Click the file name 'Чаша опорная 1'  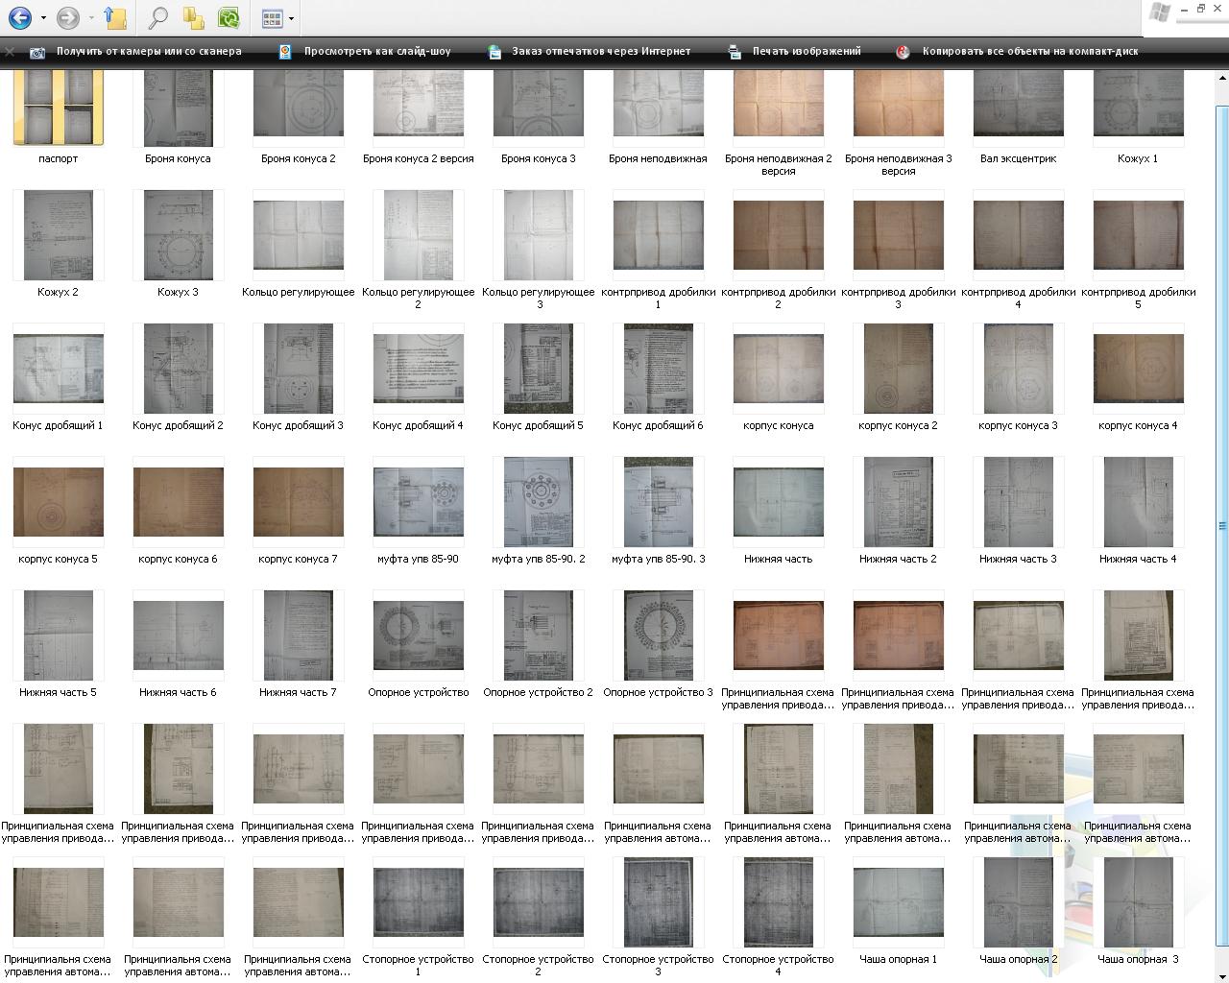coord(898,959)
